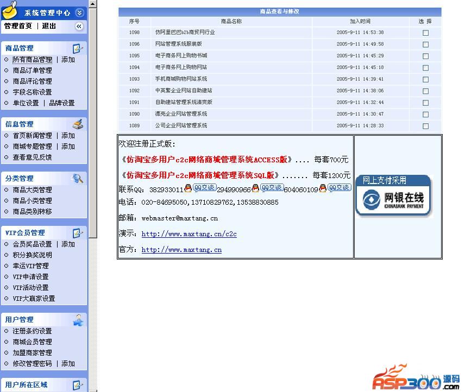The image size is (465, 392).
Task: Open 单位设置 menu item
Action: (x=26, y=103)
